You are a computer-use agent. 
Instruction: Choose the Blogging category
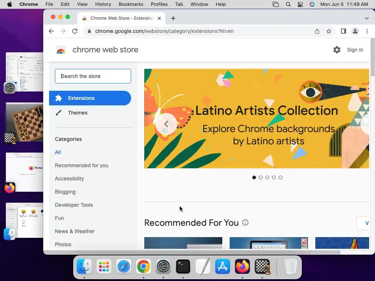[x=65, y=192]
